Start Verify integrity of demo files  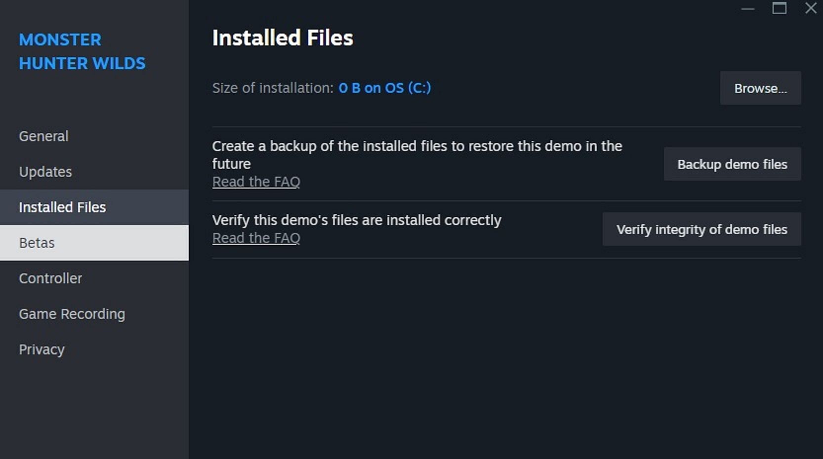pyautogui.click(x=701, y=229)
